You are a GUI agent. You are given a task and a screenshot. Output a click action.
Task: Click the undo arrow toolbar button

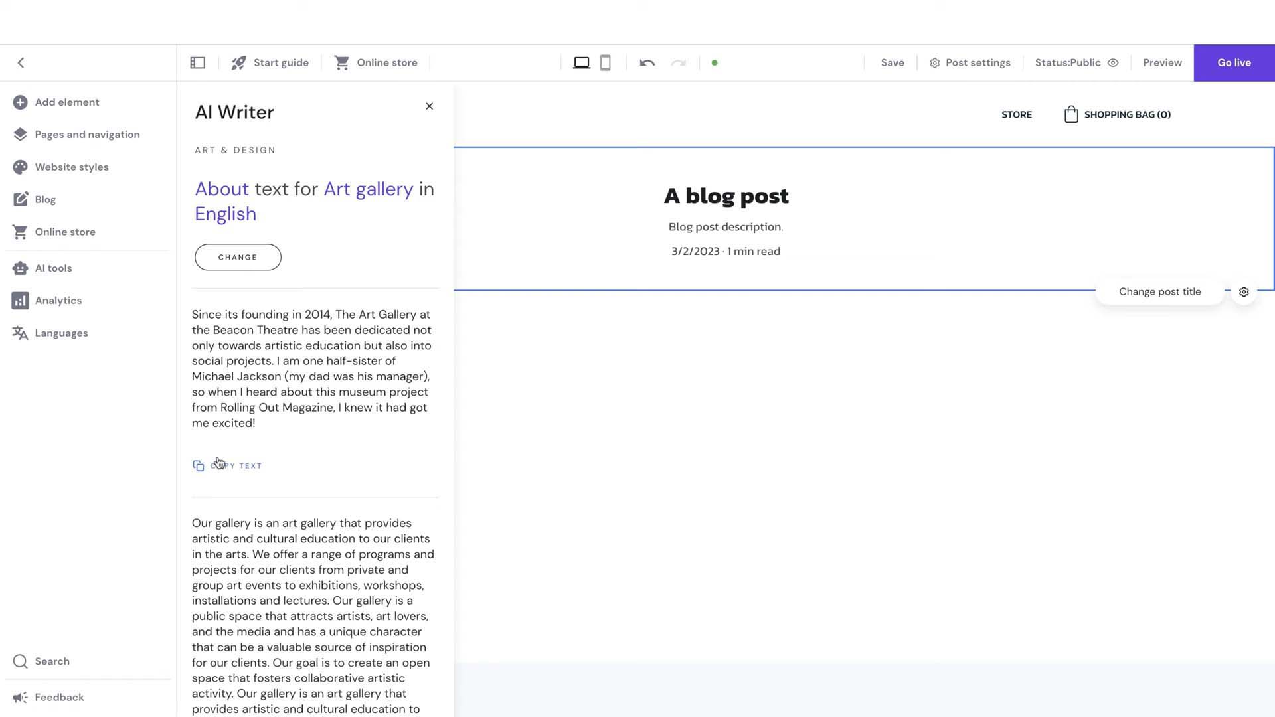point(647,62)
